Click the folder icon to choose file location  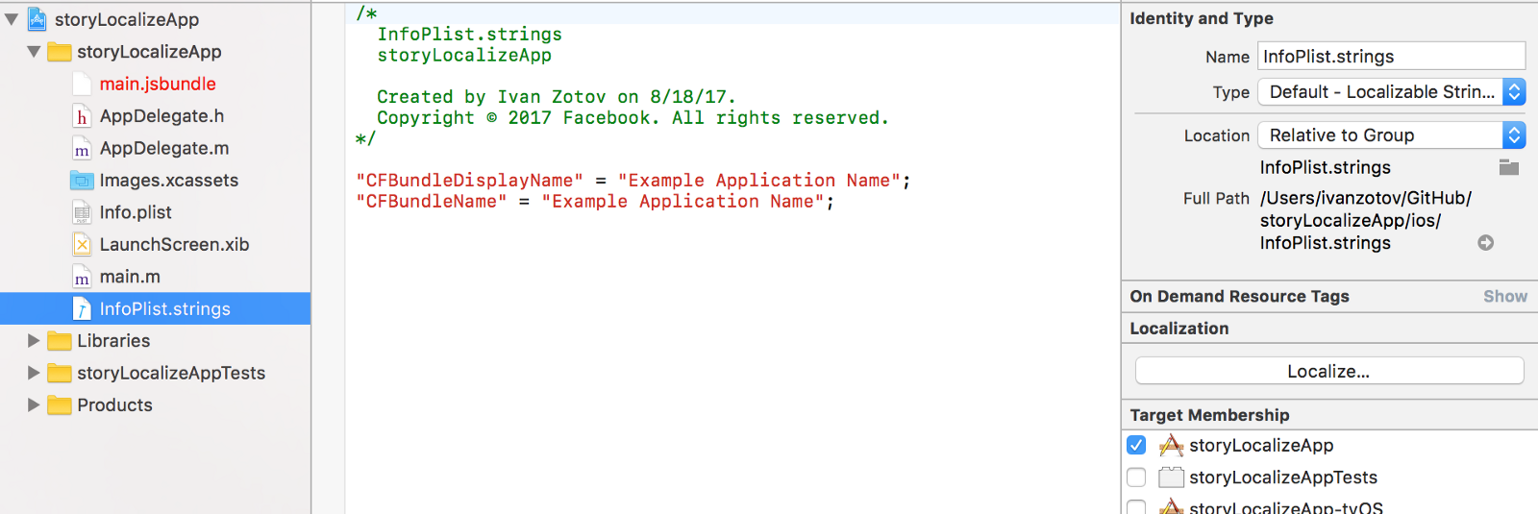[x=1509, y=168]
